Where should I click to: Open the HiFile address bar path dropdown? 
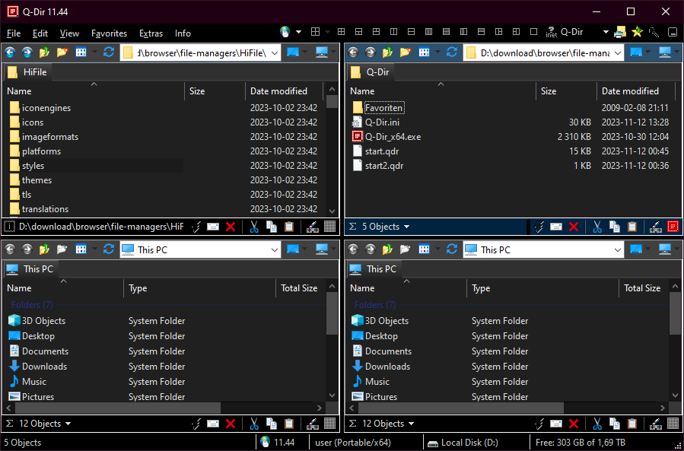tap(275, 53)
